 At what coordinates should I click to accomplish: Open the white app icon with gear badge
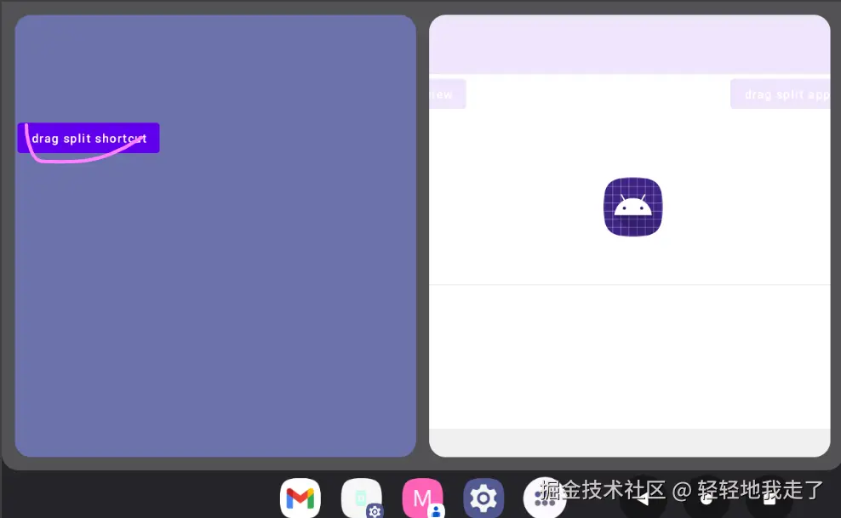(x=362, y=498)
